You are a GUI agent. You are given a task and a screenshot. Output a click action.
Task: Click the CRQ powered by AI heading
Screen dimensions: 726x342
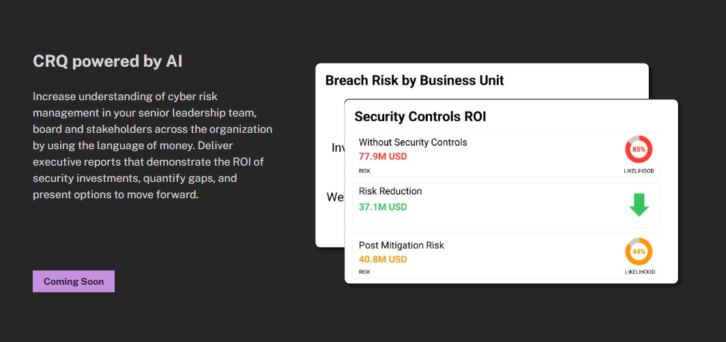107,61
